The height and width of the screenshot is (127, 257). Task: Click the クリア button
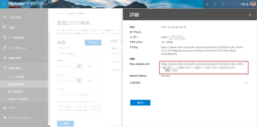pyautogui.click(x=93, y=43)
